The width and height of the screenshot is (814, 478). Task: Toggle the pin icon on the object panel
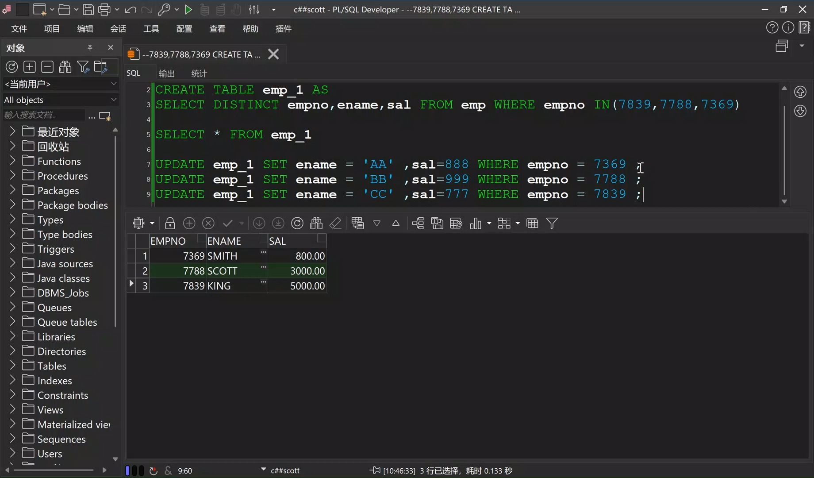(x=90, y=47)
